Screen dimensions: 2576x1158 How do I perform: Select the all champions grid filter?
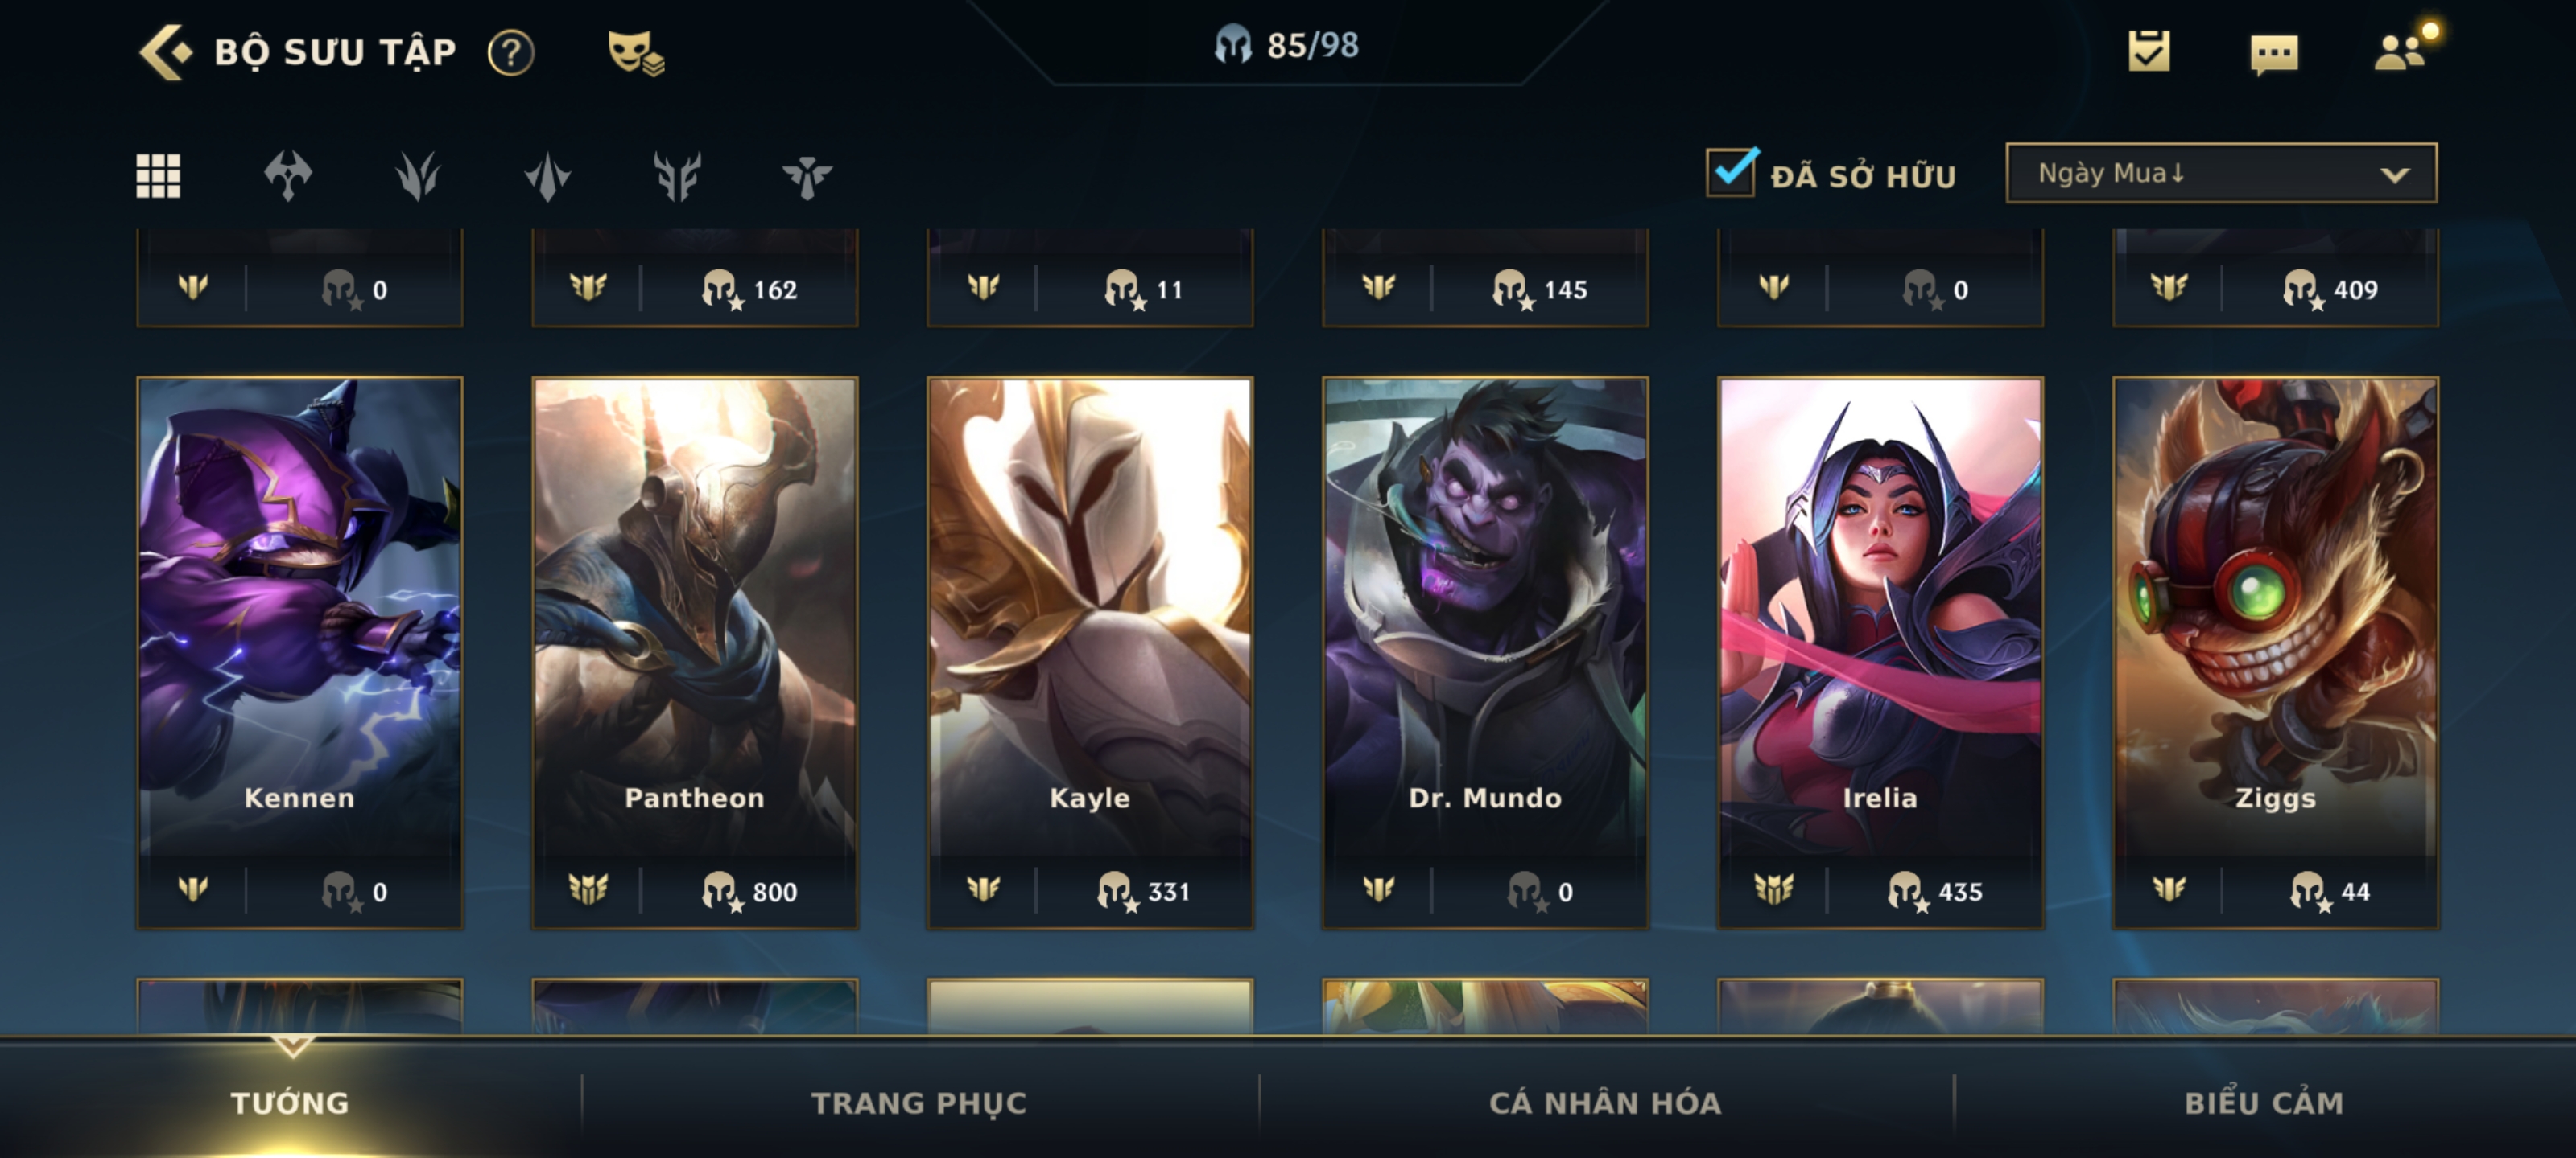pos(158,176)
